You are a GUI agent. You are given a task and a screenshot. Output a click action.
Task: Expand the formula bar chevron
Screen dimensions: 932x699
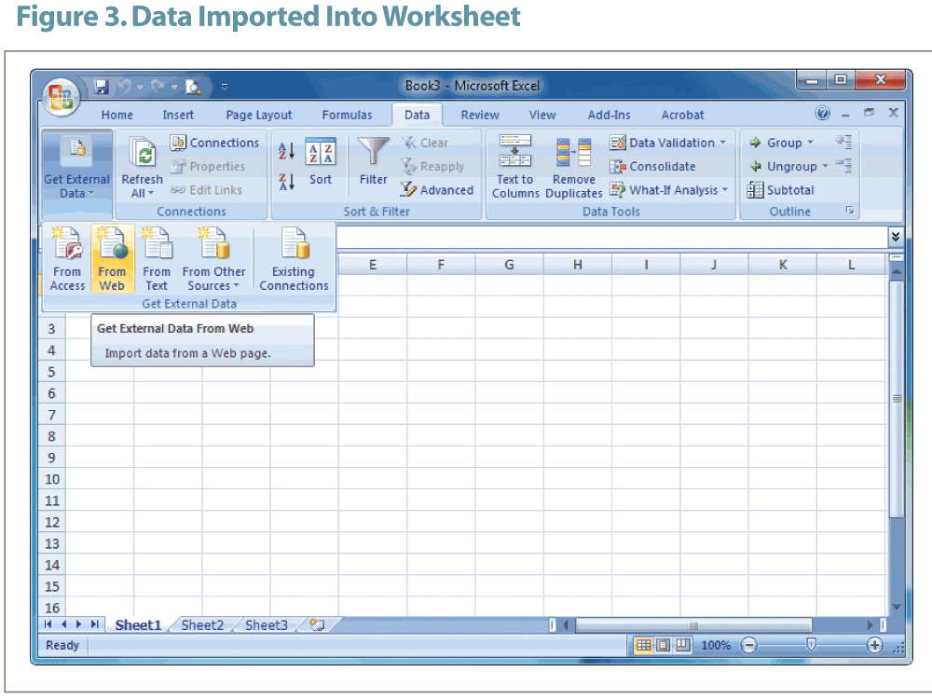[895, 237]
